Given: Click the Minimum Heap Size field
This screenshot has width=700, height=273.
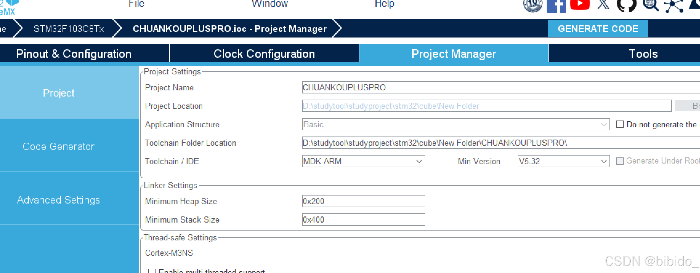Looking at the screenshot, I should pos(363,201).
